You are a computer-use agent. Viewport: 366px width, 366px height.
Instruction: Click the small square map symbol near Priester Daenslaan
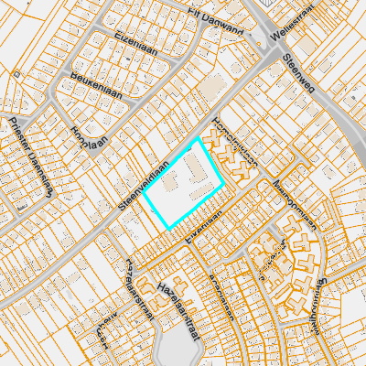click(16, 74)
